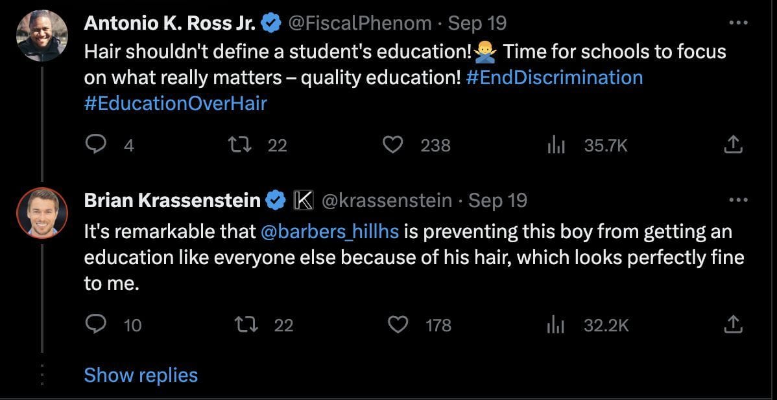
Task: Open the @FiscalPhenom handle
Action: [x=359, y=23]
